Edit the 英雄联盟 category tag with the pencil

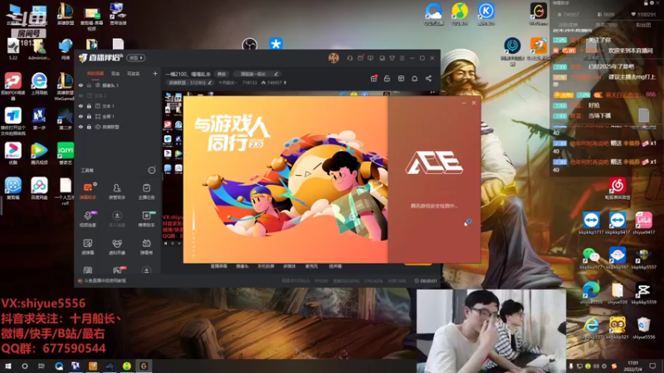[210, 83]
